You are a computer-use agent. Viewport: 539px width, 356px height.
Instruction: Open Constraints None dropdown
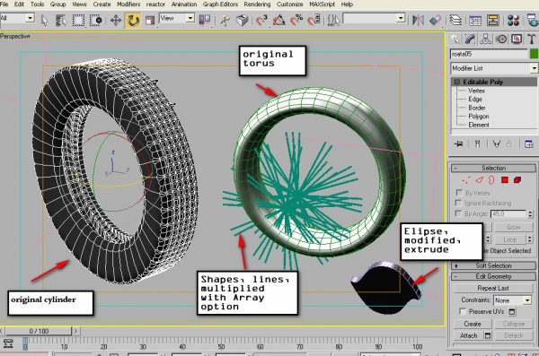[x=513, y=300]
